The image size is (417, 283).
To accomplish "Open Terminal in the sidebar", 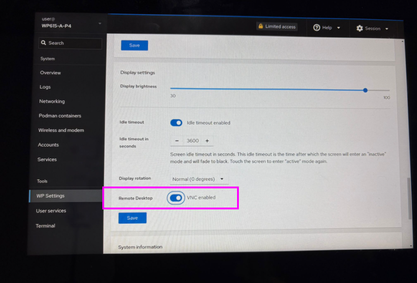I will [x=45, y=226].
